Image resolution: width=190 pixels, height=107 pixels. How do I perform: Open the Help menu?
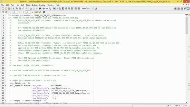(x=58, y=5)
